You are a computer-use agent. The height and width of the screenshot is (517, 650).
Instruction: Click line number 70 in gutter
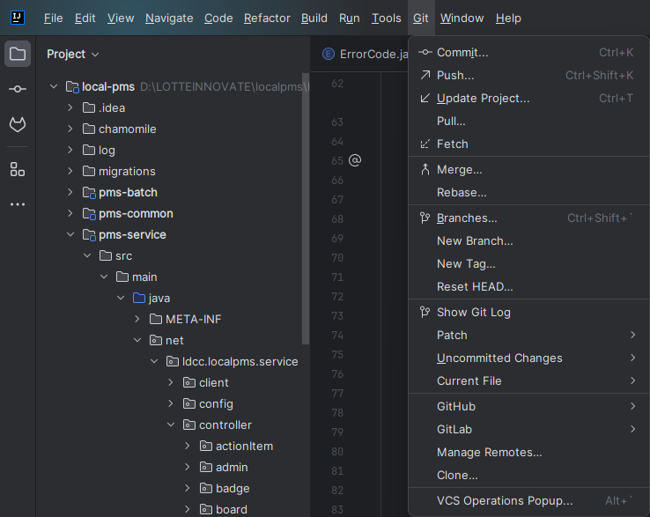pos(337,257)
